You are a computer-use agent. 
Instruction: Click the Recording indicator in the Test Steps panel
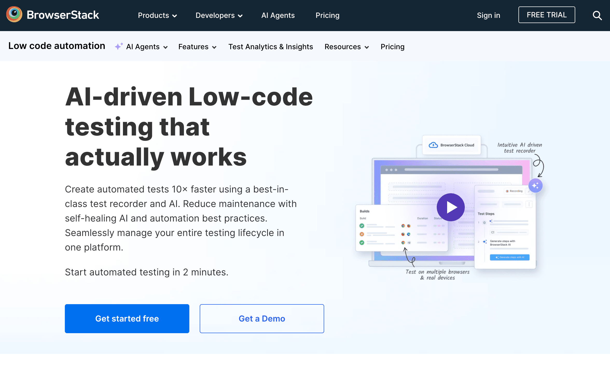click(x=515, y=191)
